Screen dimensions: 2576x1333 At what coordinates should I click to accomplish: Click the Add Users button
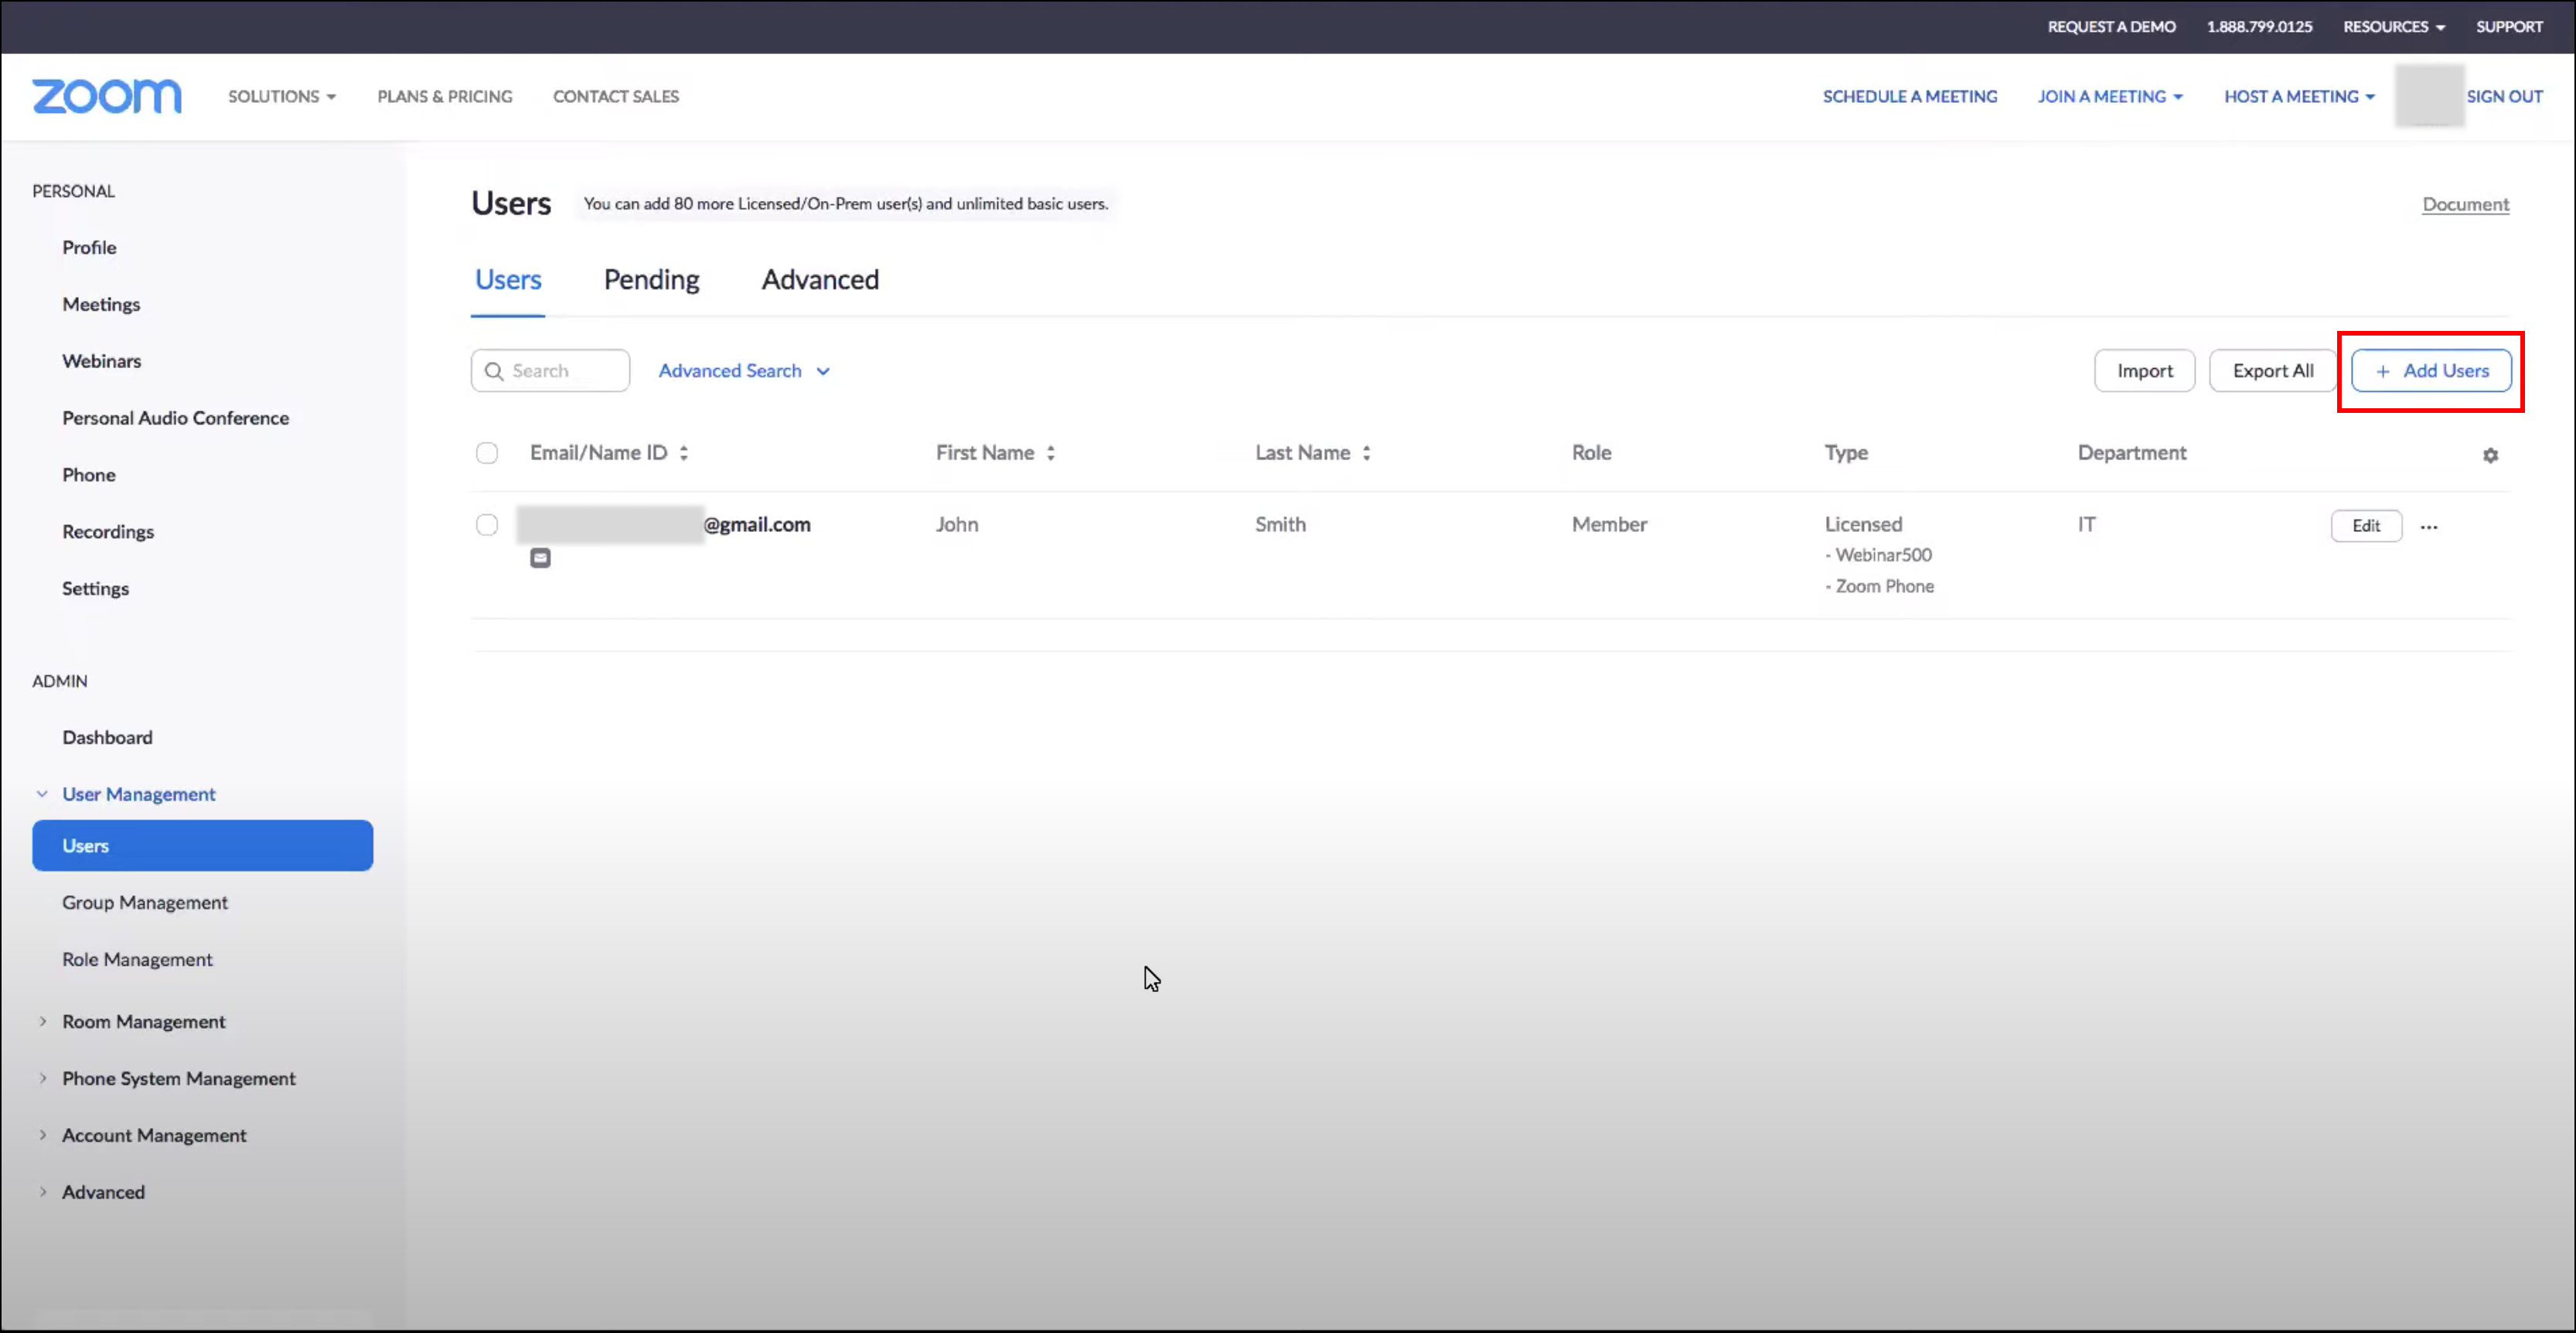[2431, 371]
